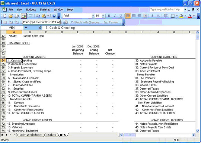Select row 64 header
The image size is (201, 143).
point(3,96)
